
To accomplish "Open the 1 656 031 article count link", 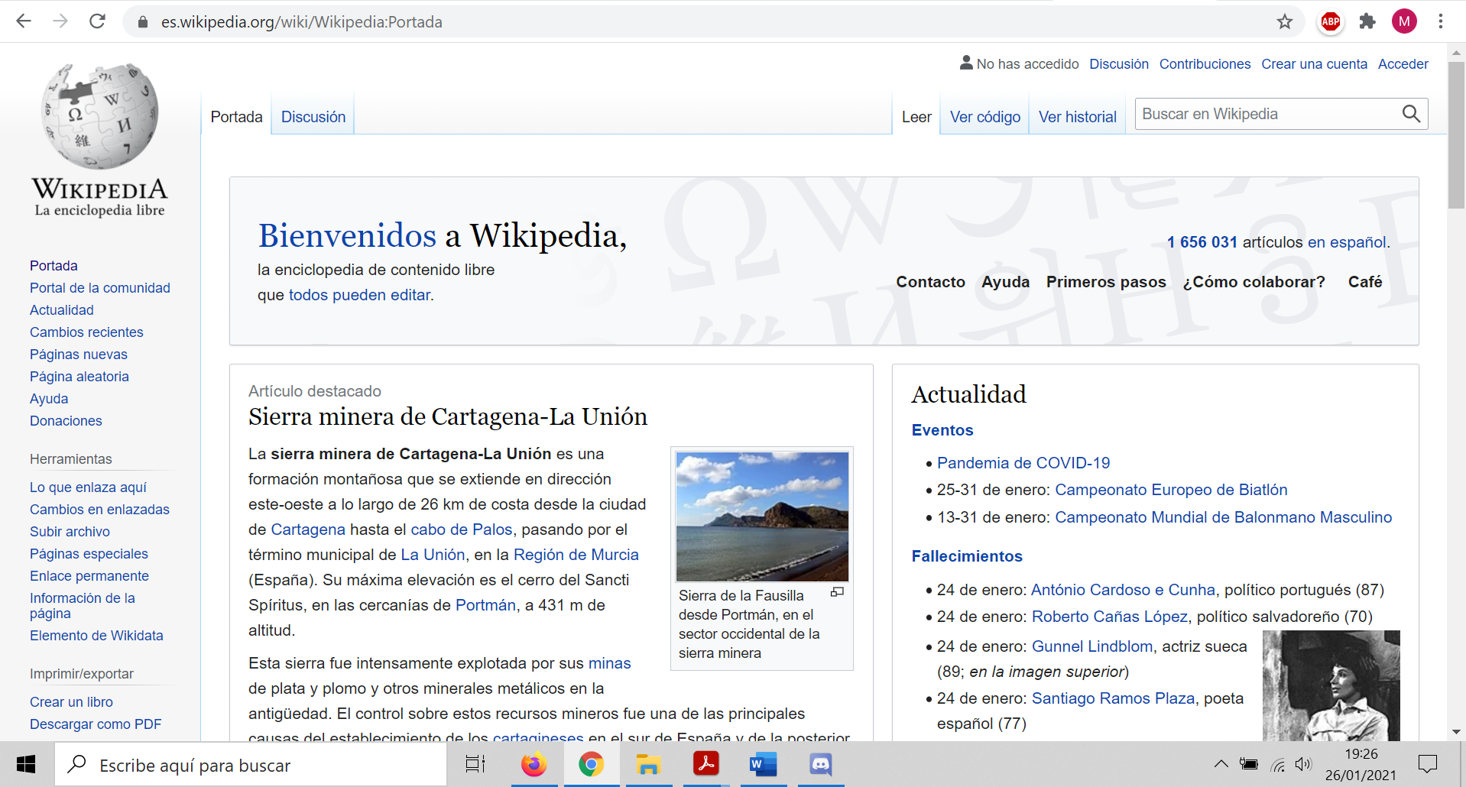I will coord(1202,242).
